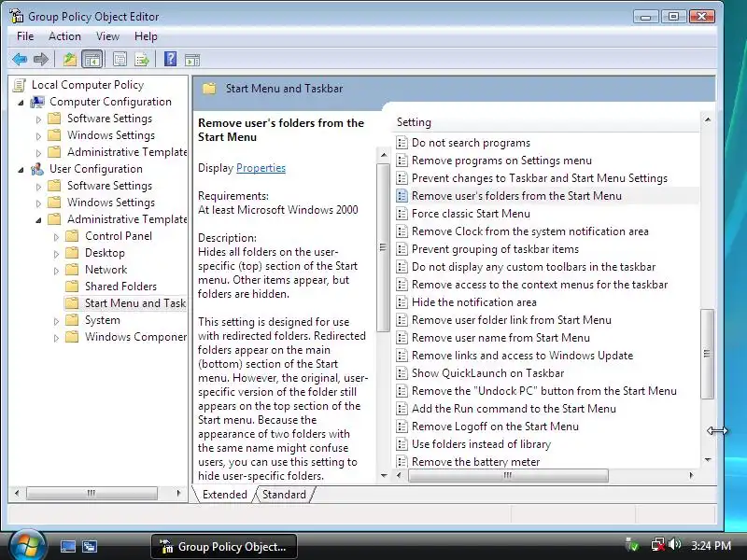
Task: Click policy icon beside Do not search programs
Action: (x=402, y=143)
